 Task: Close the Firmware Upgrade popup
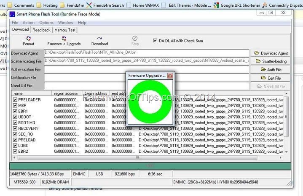click(x=170, y=76)
